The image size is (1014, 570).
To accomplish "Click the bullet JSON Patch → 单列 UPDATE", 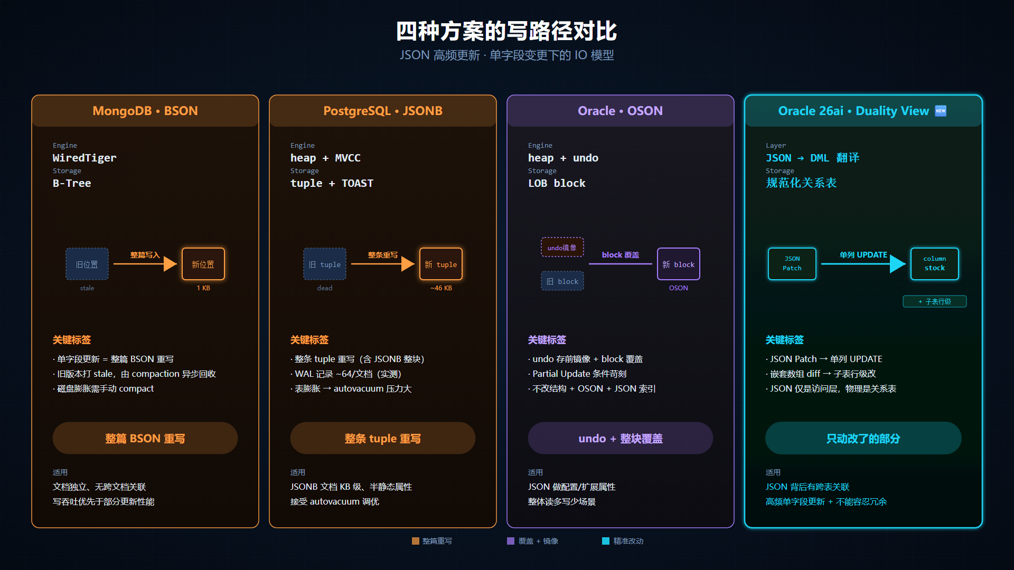I will 824,359.
